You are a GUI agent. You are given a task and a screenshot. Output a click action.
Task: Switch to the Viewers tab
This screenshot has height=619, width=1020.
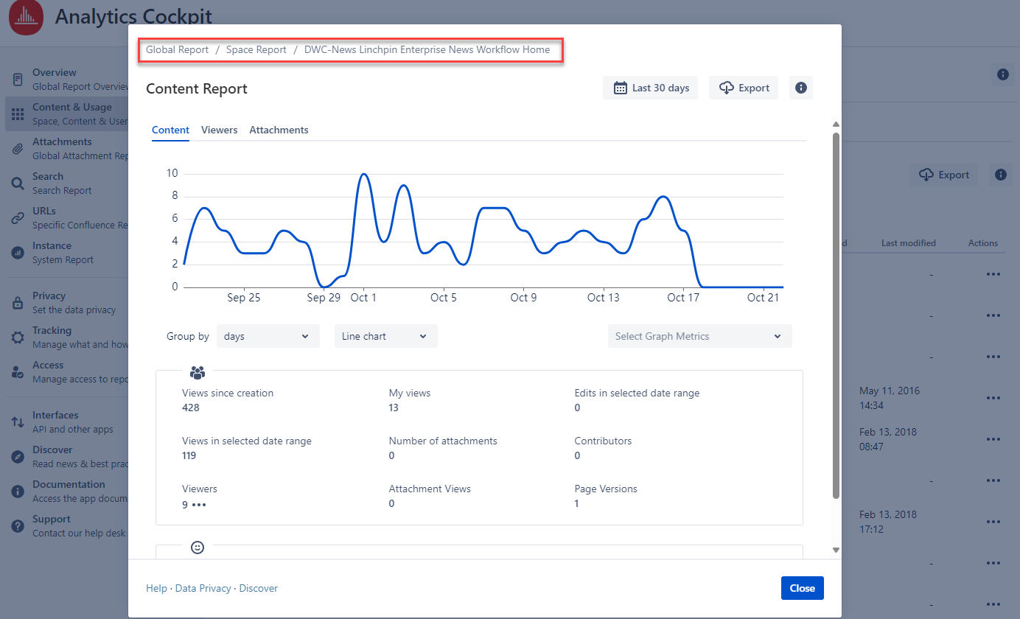pos(219,130)
